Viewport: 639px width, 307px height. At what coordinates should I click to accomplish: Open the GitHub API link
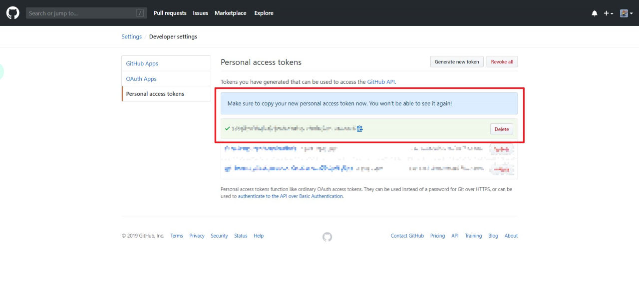[381, 81]
